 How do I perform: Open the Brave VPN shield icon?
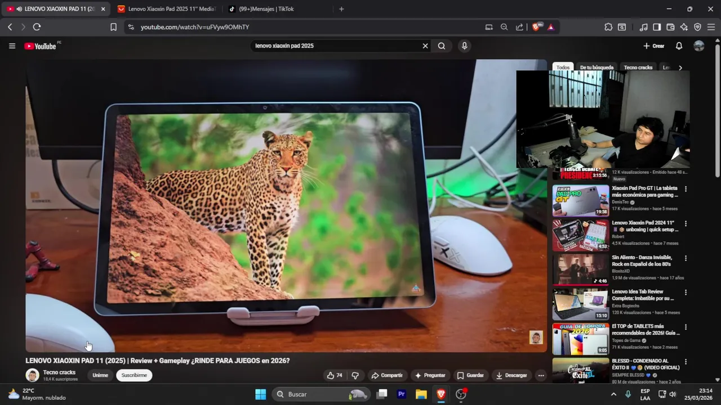tap(697, 27)
